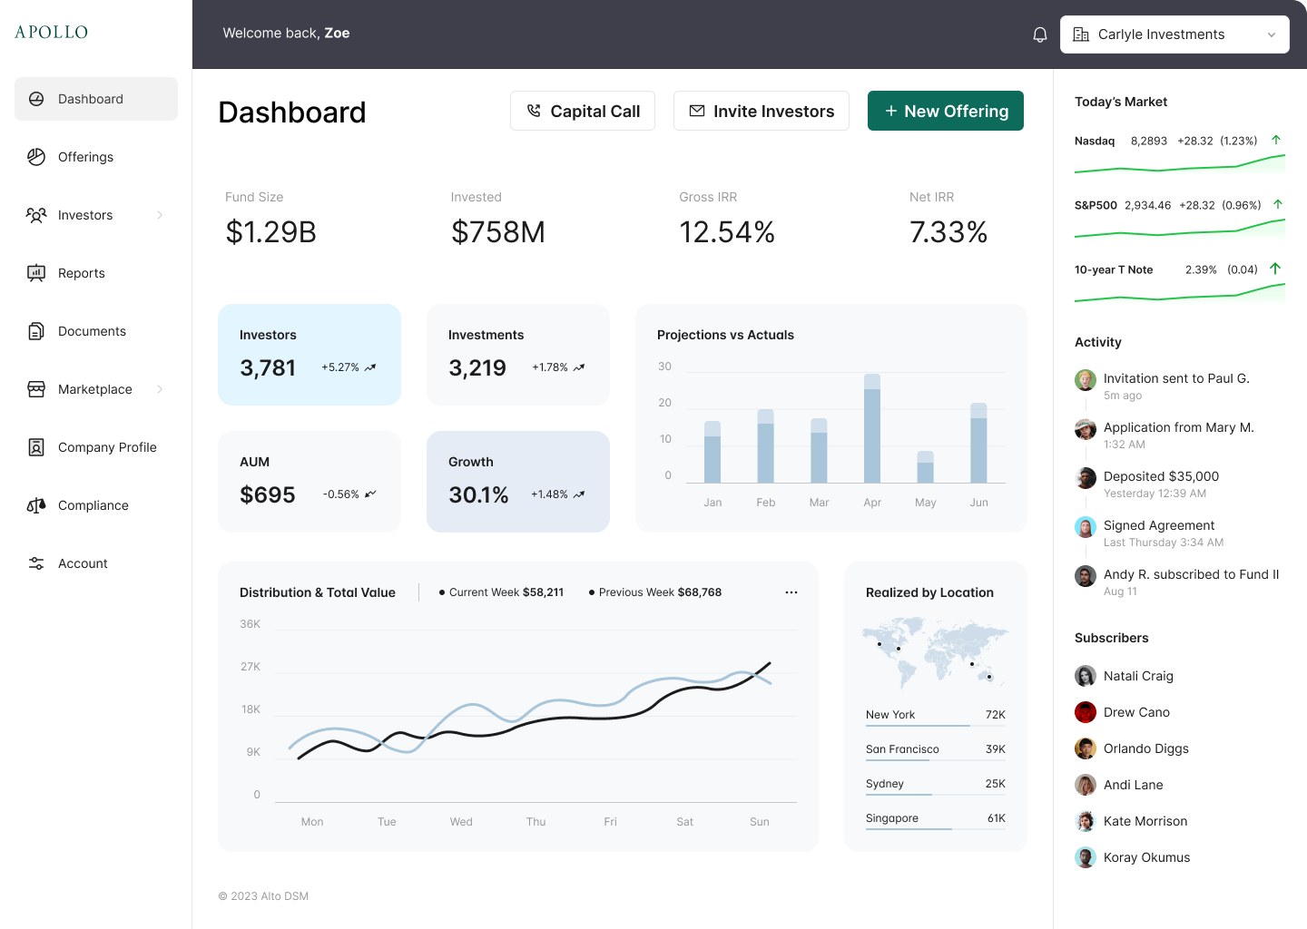
Task: Open notifications bell icon
Action: [x=1040, y=34]
